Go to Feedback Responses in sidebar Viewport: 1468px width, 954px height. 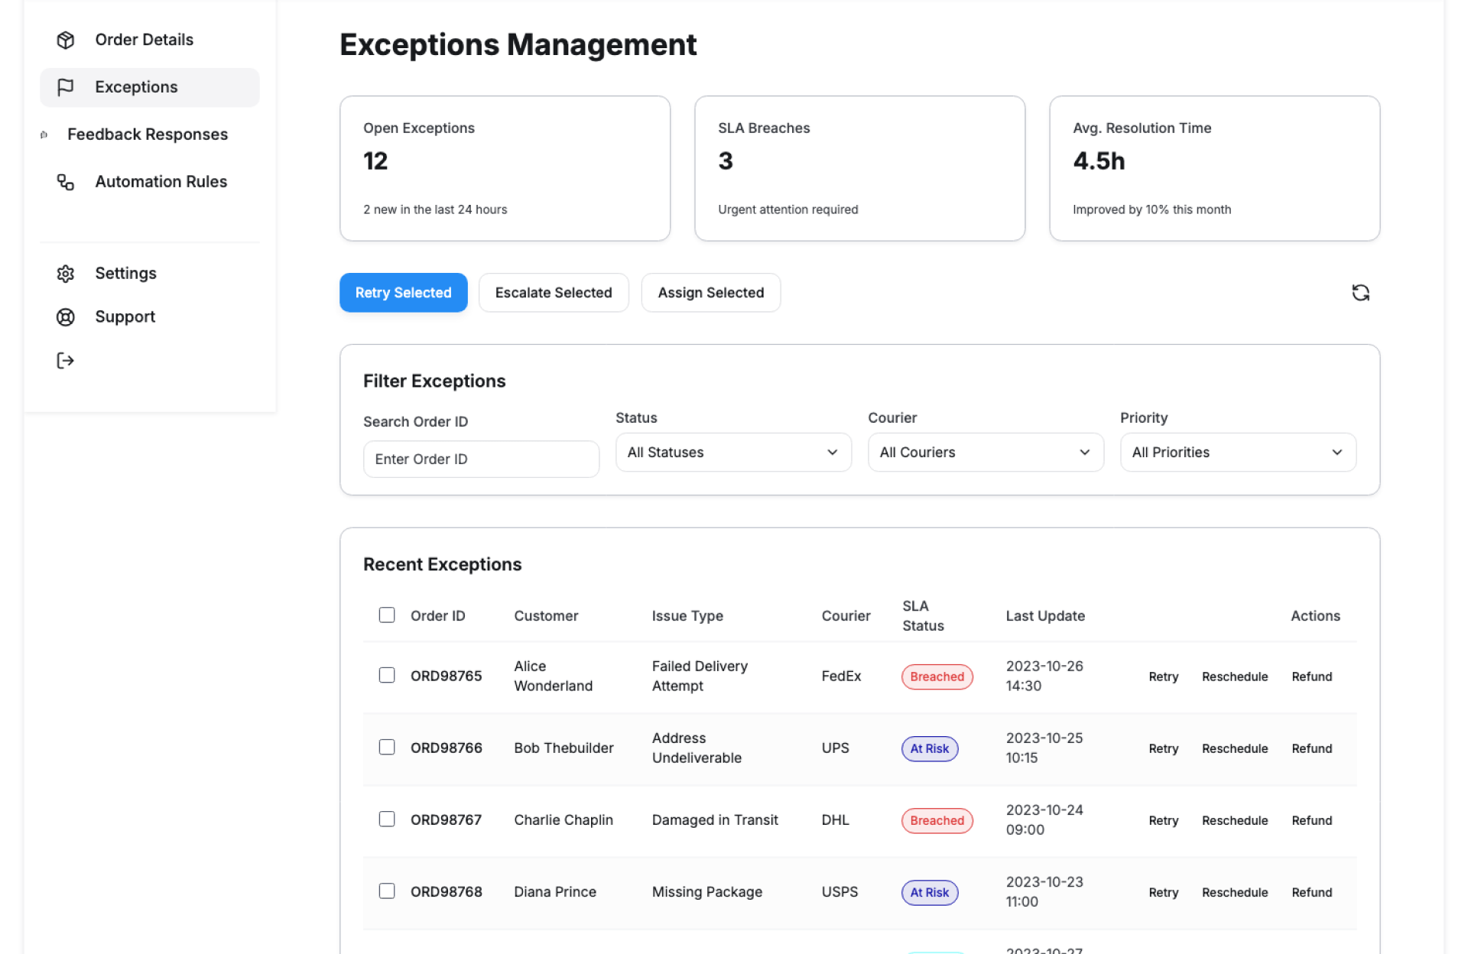(x=148, y=135)
